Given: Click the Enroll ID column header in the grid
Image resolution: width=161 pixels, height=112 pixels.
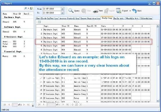Looking at the screenshot, I should tap(93, 26).
